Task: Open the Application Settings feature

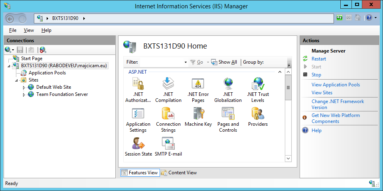Action: pyautogui.click(x=138, y=120)
